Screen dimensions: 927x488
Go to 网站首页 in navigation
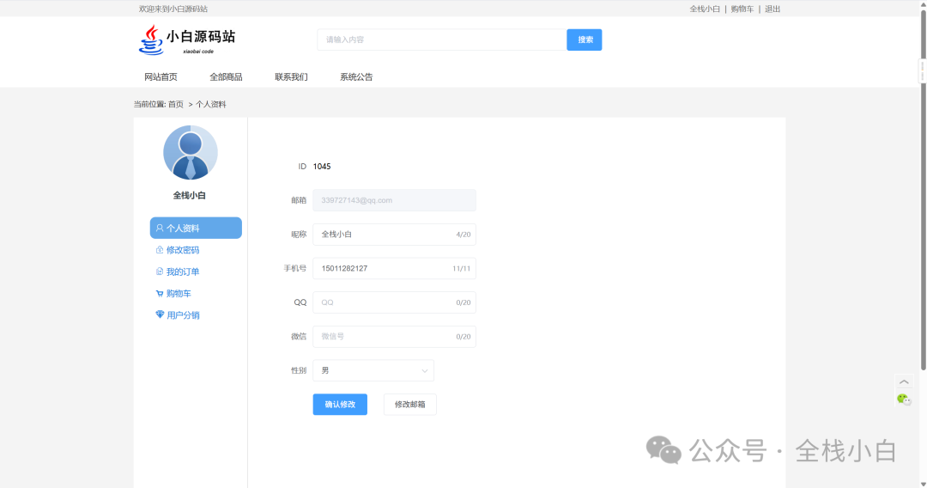(161, 77)
